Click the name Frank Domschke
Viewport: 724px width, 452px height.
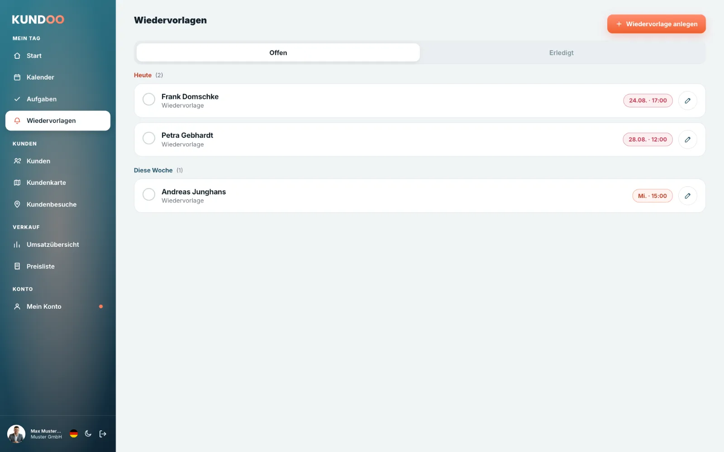(190, 97)
